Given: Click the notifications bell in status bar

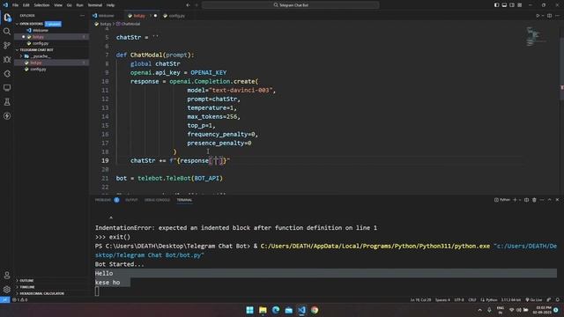Looking at the screenshot, I should click(558, 299).
